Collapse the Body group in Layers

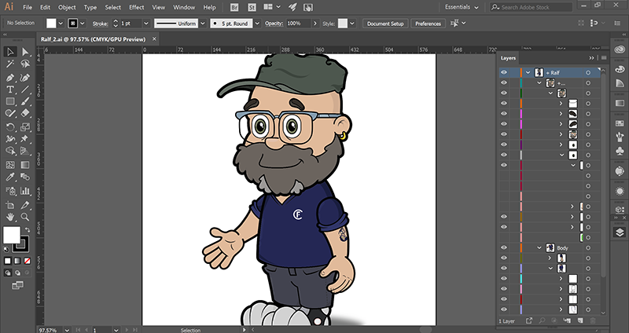(x=539, y=247)
